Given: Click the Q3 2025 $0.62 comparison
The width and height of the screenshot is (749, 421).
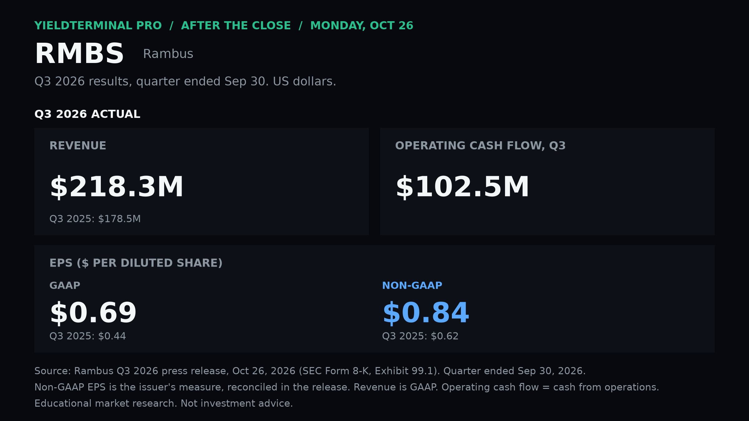Looking at the screenshot, I should click(x=420, y=336).
